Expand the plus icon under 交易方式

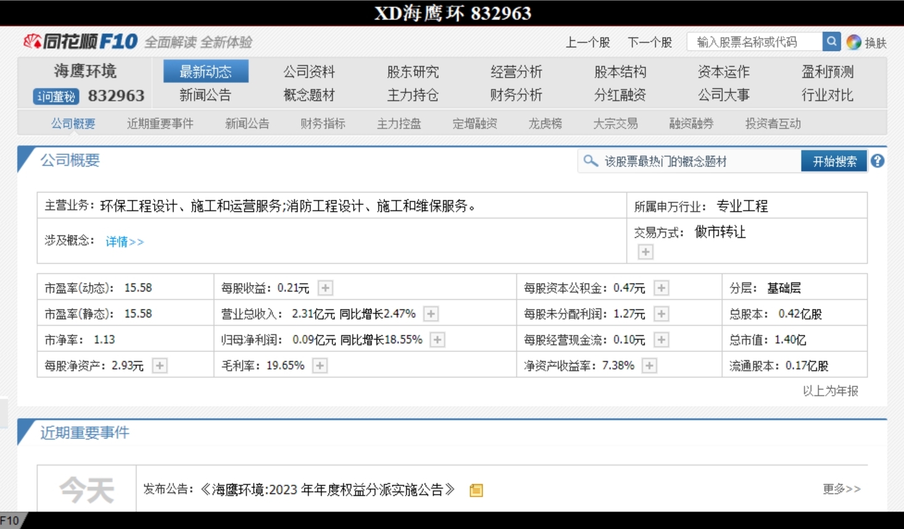[x=645, y=252]
